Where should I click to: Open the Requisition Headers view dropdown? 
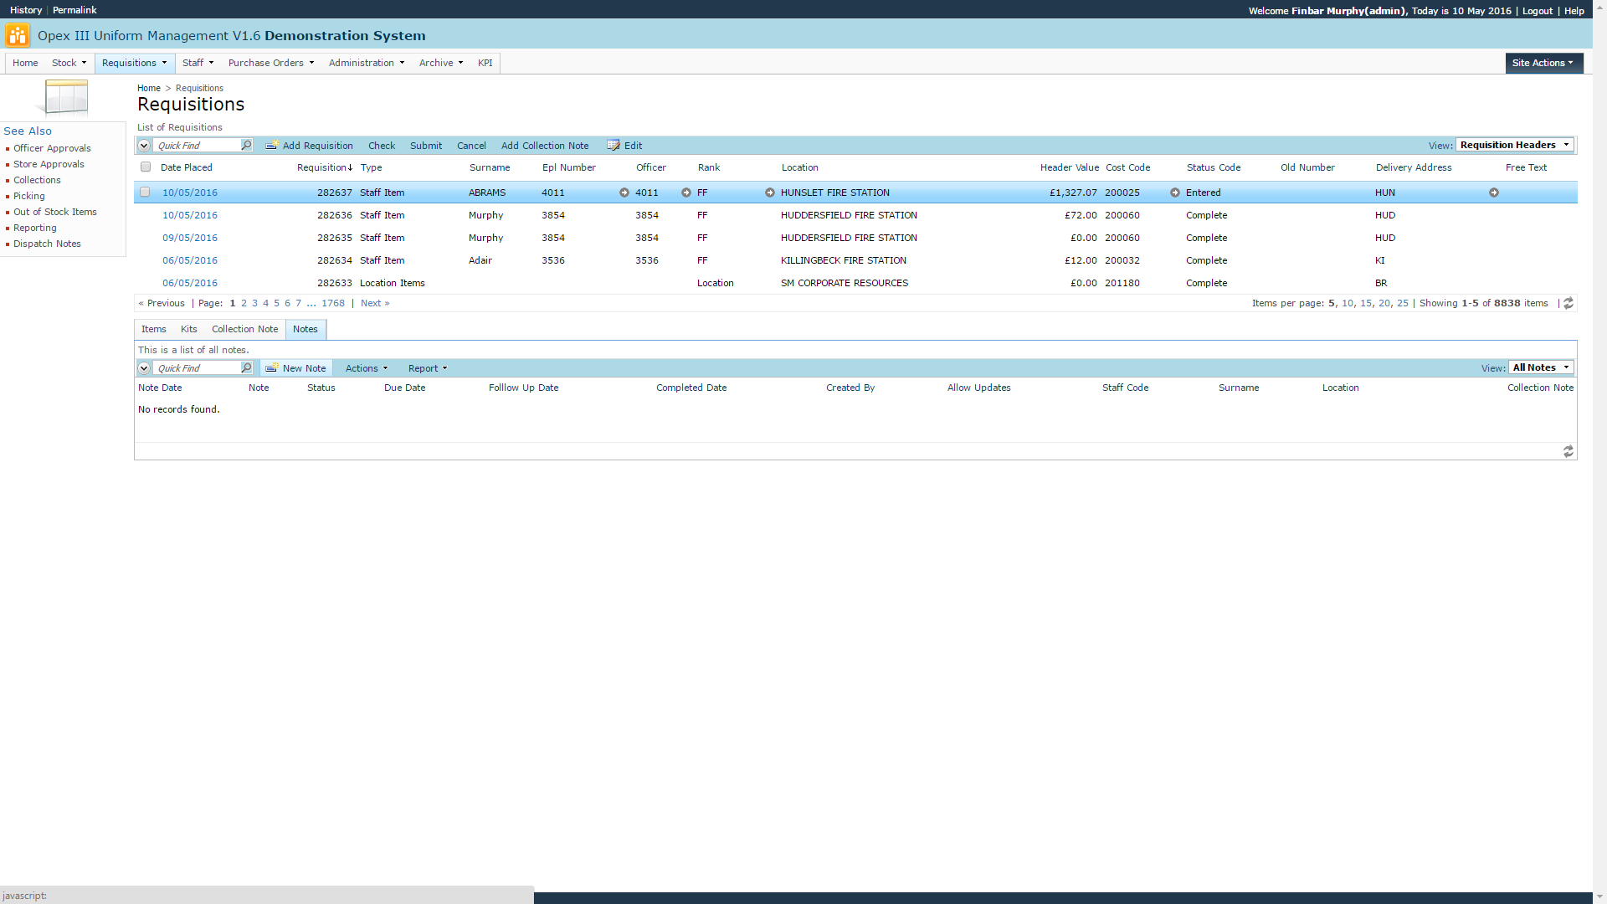coord(1515,145)
